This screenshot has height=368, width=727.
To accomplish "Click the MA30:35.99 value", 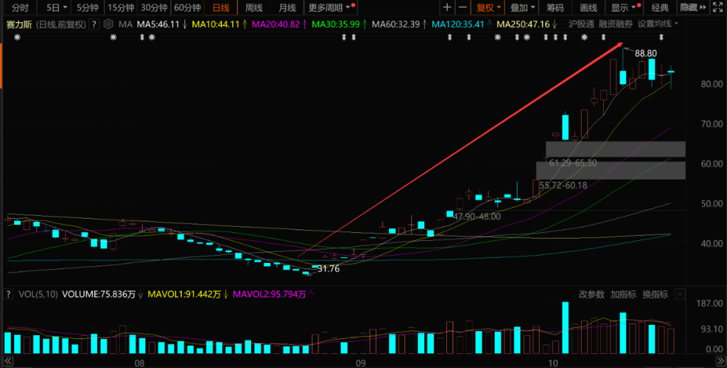I will coord(336,24).
